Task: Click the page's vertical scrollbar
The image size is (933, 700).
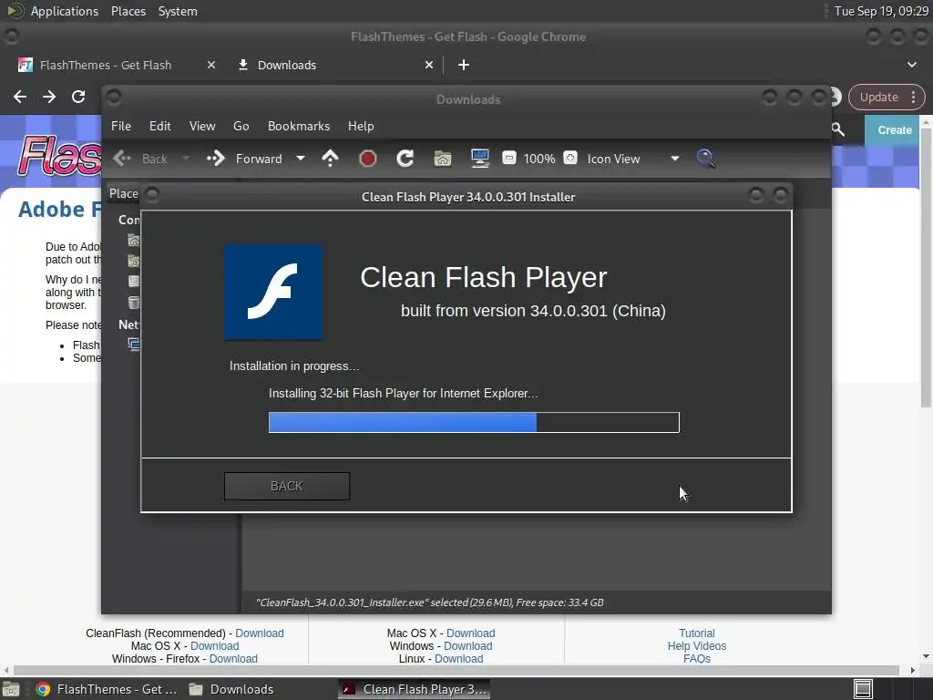Action: [x=926, y=268]
